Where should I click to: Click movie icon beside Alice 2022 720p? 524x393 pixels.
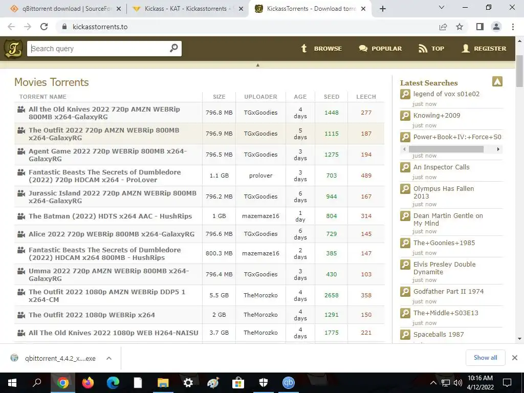click(21, 234)
